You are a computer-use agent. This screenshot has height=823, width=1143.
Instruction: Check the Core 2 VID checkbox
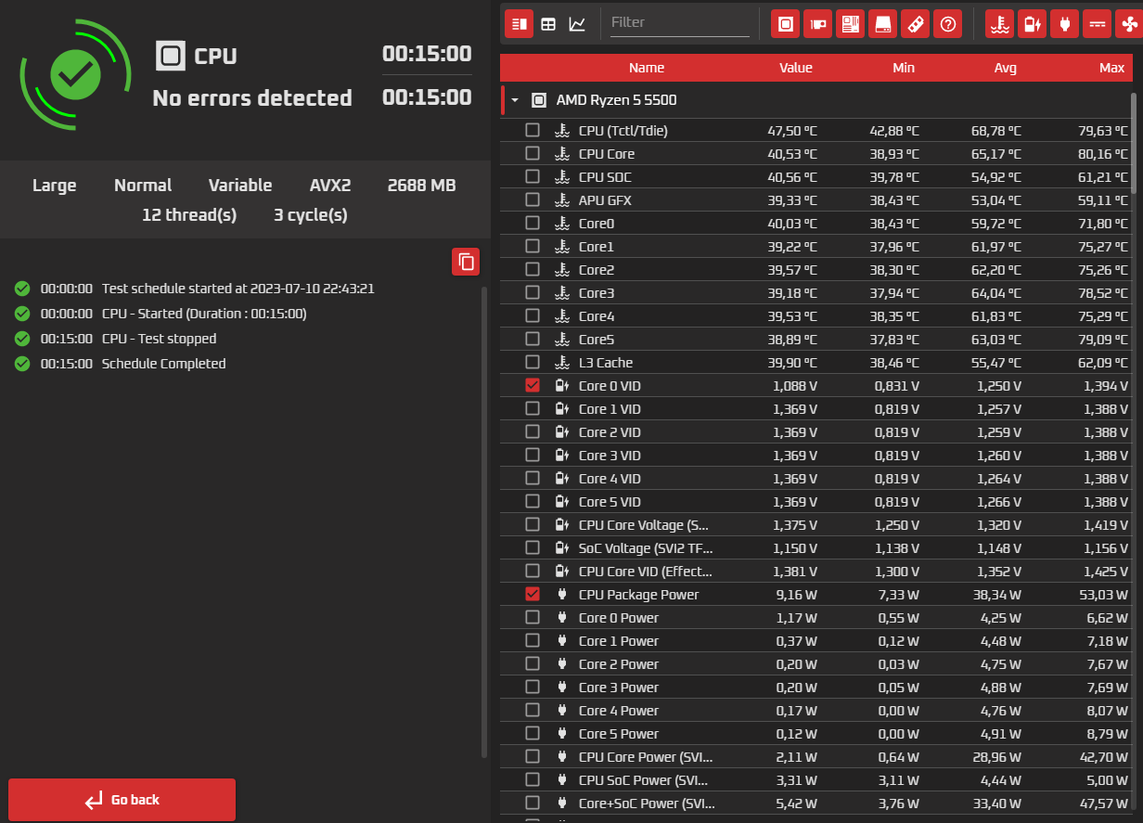click(533, 431)
